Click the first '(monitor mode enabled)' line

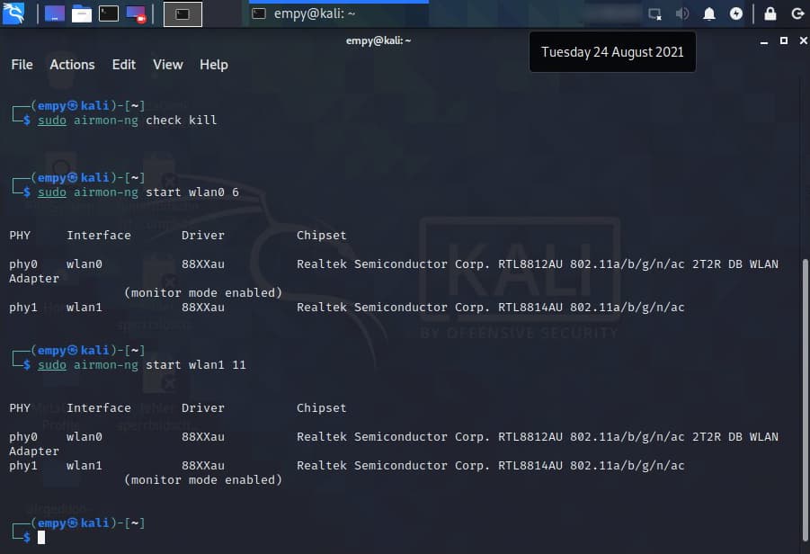[x=203, y=293]
